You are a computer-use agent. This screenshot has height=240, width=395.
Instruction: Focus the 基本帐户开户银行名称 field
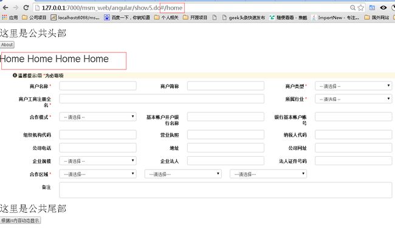pos(225,117)
